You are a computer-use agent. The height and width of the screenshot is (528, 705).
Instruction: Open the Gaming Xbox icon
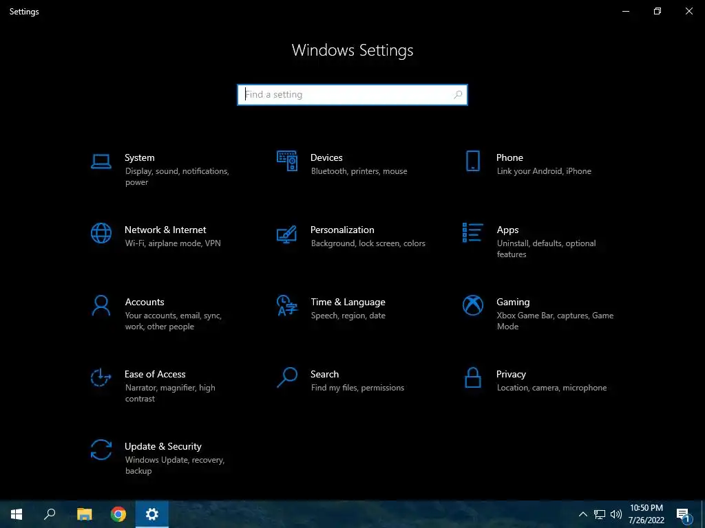pyautogui.click(x=472, y=305)
